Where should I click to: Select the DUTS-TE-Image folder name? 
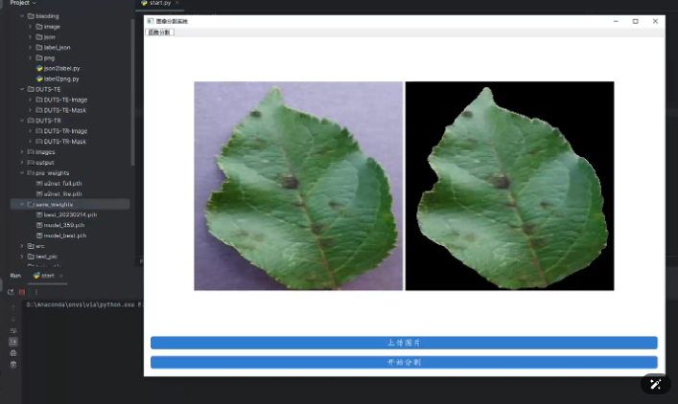click(x=65, y=100)
